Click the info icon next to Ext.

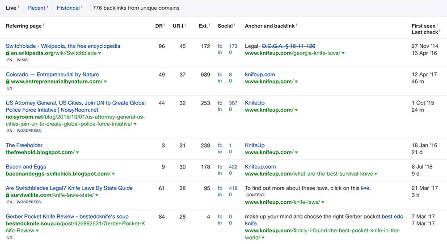(x=210, y=25)
